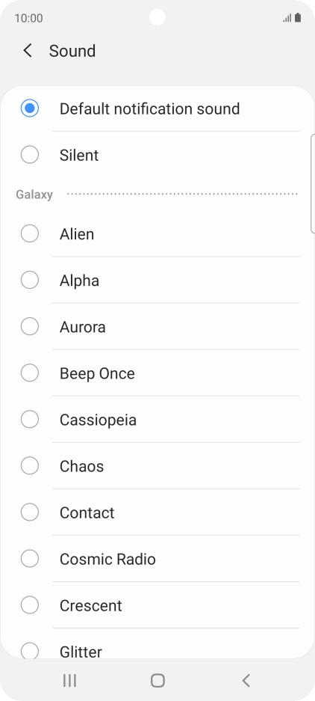Image resolution: width=315 pixels, height=701 pixels.
Task: Select the Silent radio button
Action: pyautogui.click(x=29, y=155)
